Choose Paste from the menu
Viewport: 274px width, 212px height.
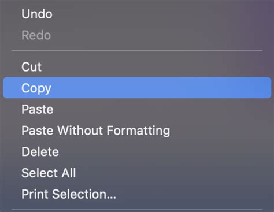[x=137, y=109]
